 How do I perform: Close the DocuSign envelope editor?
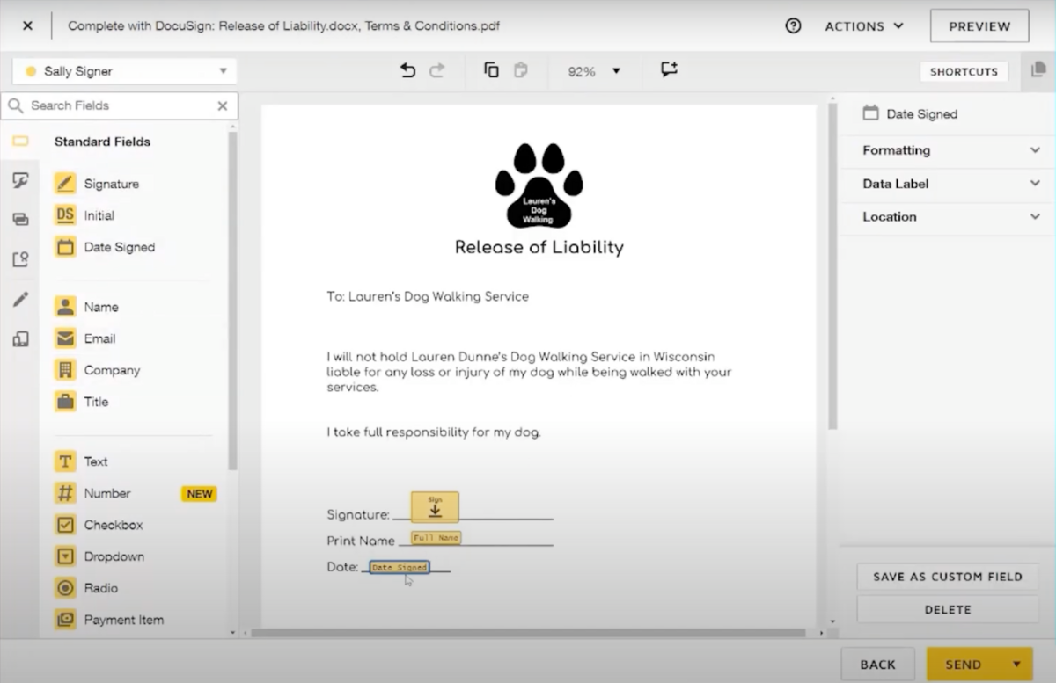[27, 25]
